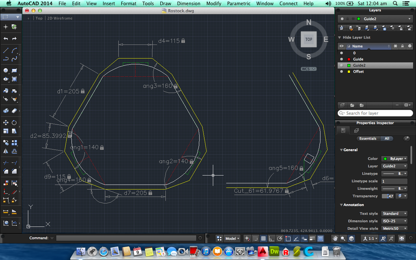Select the Move tool
Screen dimensions: 416x260
coord(6,123)
